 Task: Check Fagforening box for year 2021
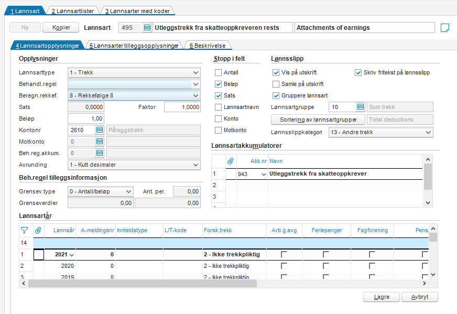(372, 254)
